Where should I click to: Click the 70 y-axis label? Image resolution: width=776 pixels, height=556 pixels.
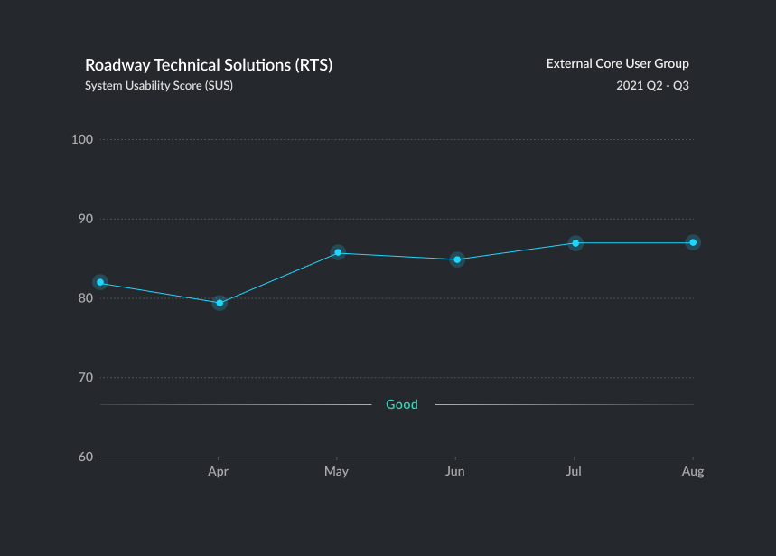[x=85, y=378]
